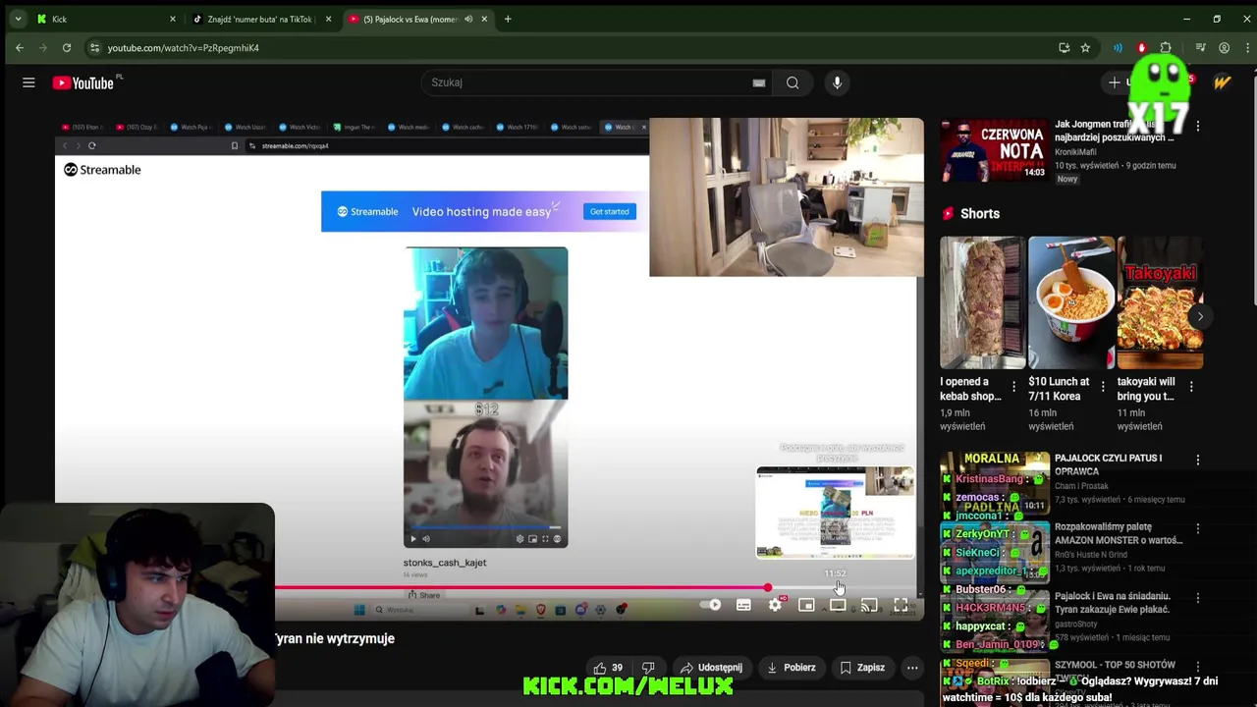This screenshot has width=1257, height=707.
Task: Switch the player to miniplayer mode
Action: pyautogui.click(x=806, y=606)
